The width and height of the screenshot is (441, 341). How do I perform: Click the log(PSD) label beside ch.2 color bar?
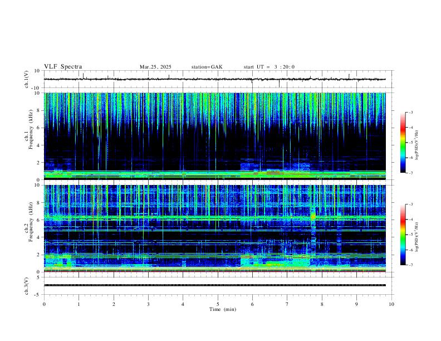(x=417, y=237)
